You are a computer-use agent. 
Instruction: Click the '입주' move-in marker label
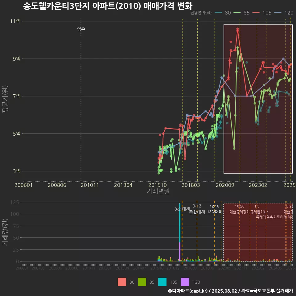pos(81,29)
